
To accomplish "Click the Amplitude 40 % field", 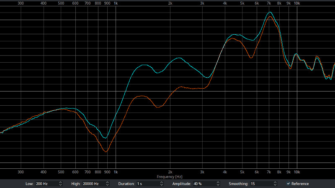I will tap(203, 184).
